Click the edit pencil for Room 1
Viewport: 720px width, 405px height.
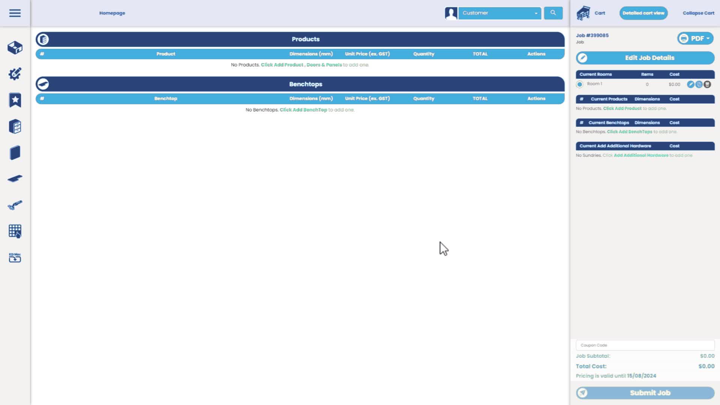(x=691, y=84)
